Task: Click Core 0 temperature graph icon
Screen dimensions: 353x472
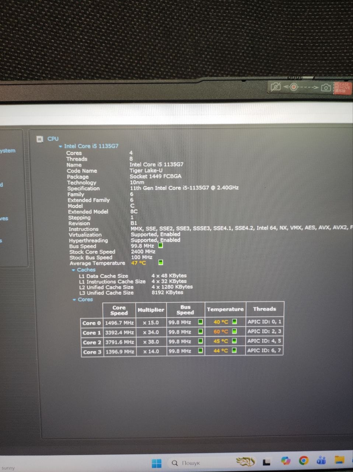Action: [x=234, y=322]
